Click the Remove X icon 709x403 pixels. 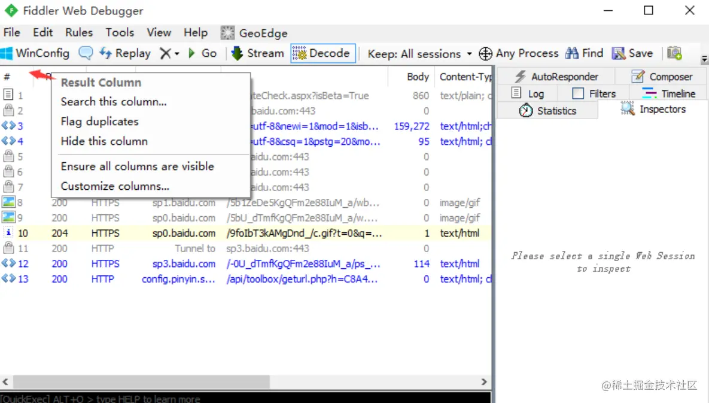point(166,53)
